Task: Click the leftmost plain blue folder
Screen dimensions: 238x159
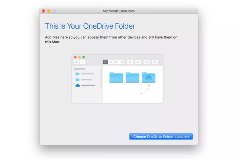Action: 116,77
